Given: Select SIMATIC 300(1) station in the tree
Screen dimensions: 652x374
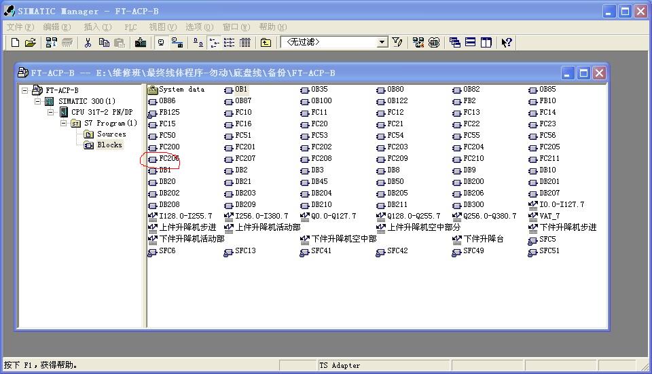Looking at the screenshot, I should pyautogui.click(x=87, y=101).
